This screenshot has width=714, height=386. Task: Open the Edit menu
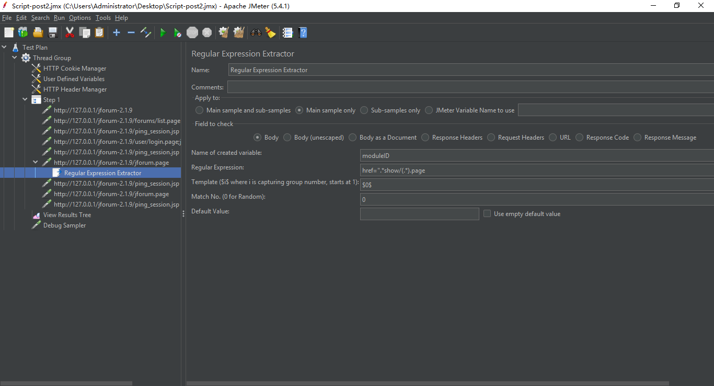(21, 18)
